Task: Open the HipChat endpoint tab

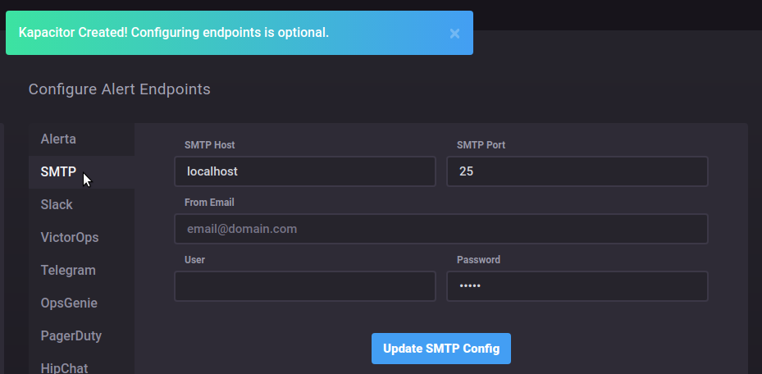Action: [64, 368]
